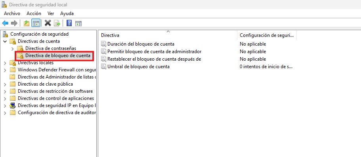Image resolution: width=361 pixels, height=157 pixels.
Task: Select Umbral de bloqueo de cuenta row
Action: [x=138, y=67]
